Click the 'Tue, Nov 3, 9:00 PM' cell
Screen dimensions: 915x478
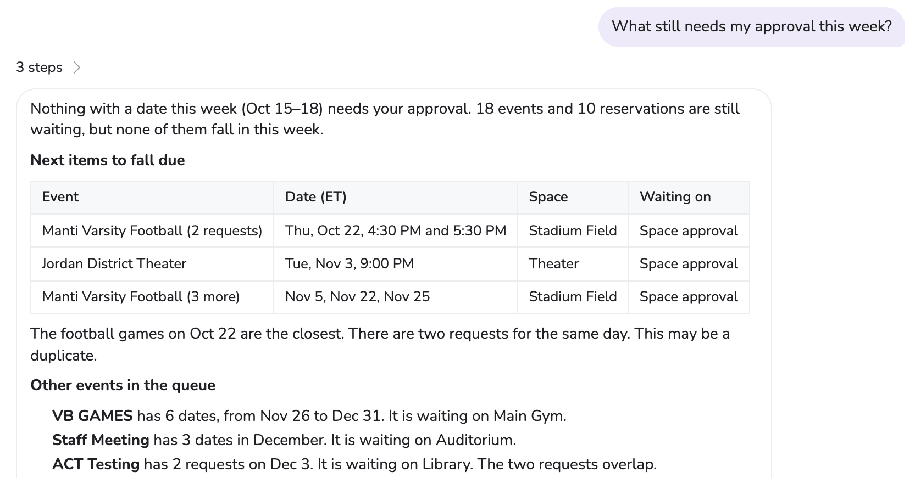pyautogui.click(x=396, y=263)
